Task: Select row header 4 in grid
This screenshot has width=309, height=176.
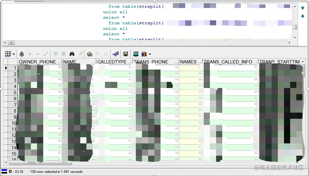Action: [x=13, y=86]
